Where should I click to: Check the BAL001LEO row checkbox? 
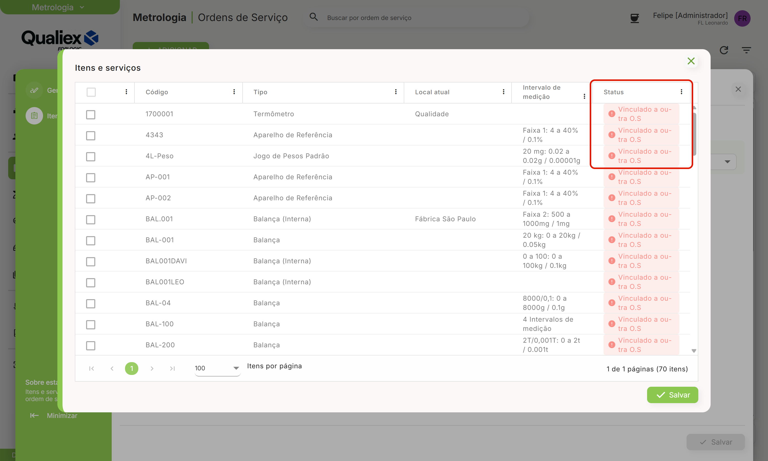pyautogui.click(x=91, y=283)
